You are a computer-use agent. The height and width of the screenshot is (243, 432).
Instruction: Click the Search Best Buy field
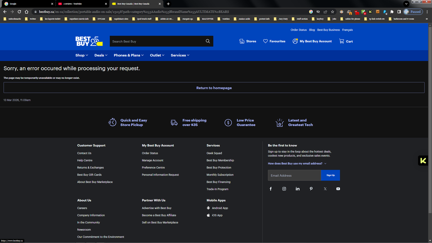point(157,41)
